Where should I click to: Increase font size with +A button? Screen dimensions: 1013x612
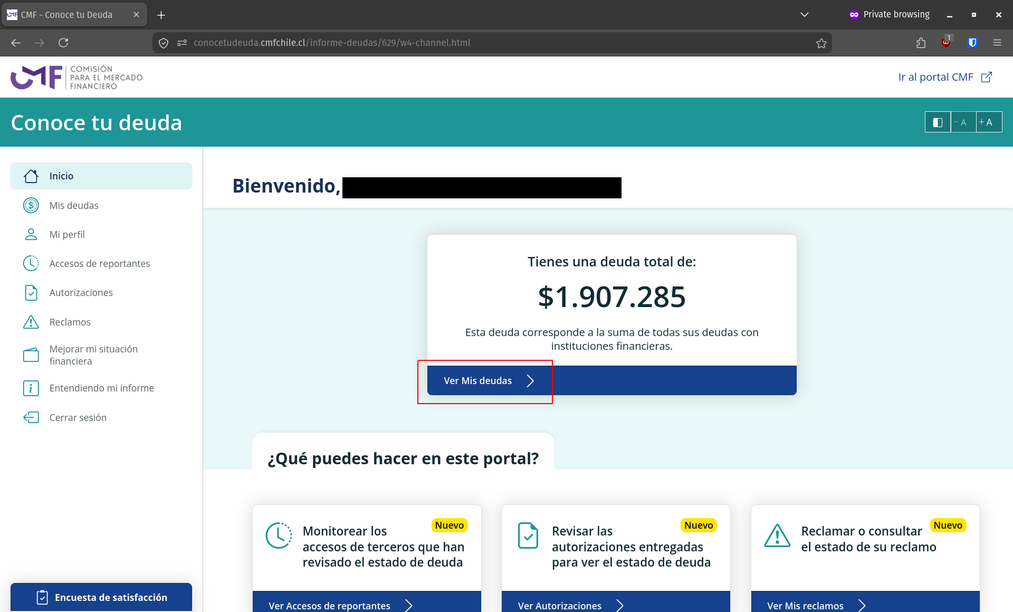click(988, 122)
